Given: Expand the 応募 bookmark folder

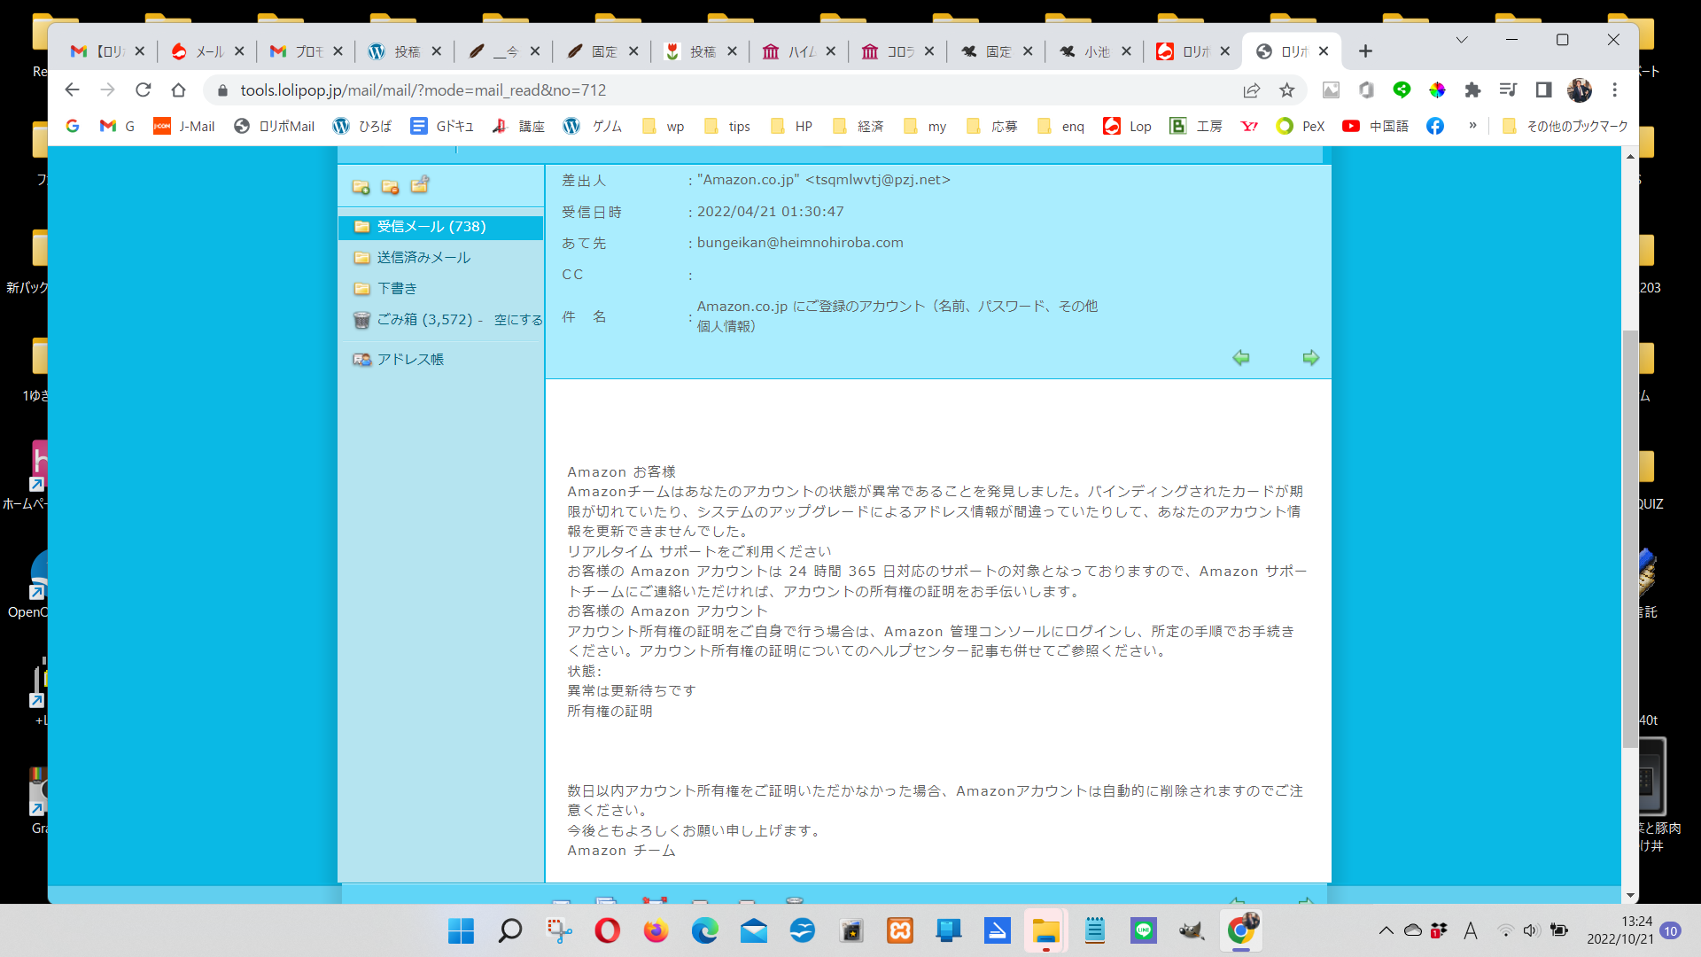Looking at the screenshot, I should (x=992, y=127).
